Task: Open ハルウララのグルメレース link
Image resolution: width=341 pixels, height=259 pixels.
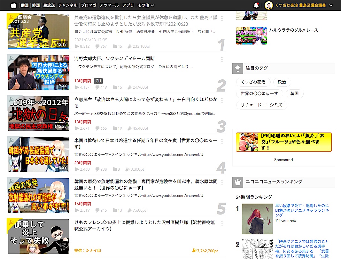Action: 294,30
